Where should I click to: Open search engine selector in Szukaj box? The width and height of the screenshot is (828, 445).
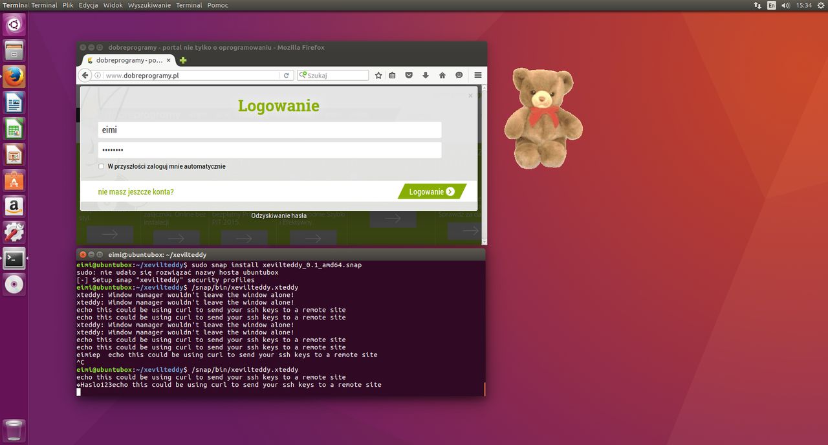pos(303,75)
